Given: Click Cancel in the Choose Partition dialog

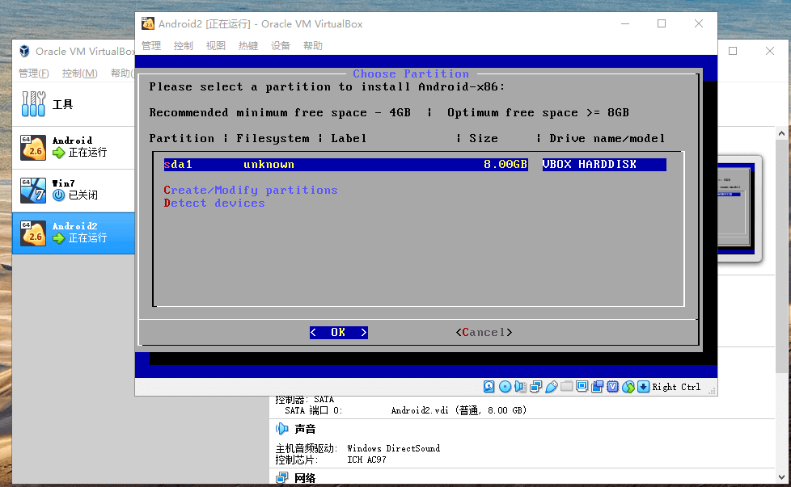Looking at the screenshot, I should coord(484,332).
